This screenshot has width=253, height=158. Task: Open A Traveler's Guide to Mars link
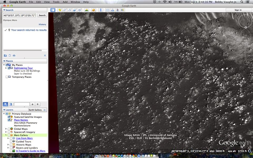click(31, 151)
